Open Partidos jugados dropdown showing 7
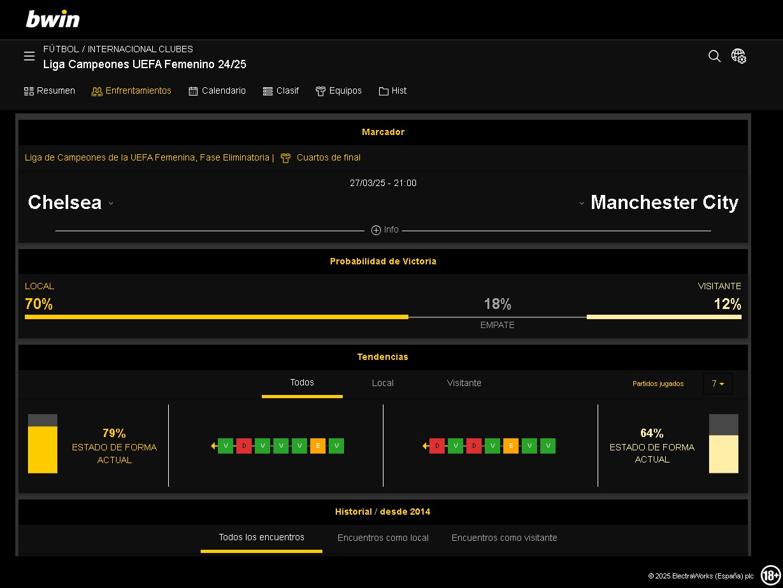This screenshot has height=588, width=783. 718,384
